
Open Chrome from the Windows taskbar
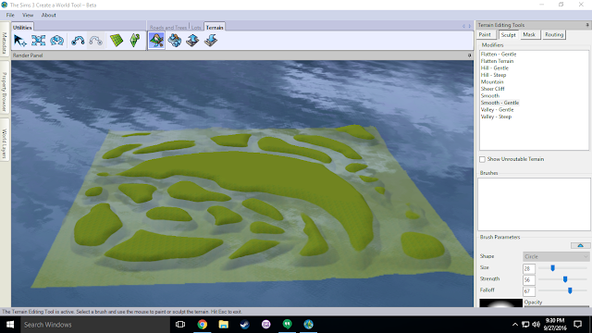[203, 325]
